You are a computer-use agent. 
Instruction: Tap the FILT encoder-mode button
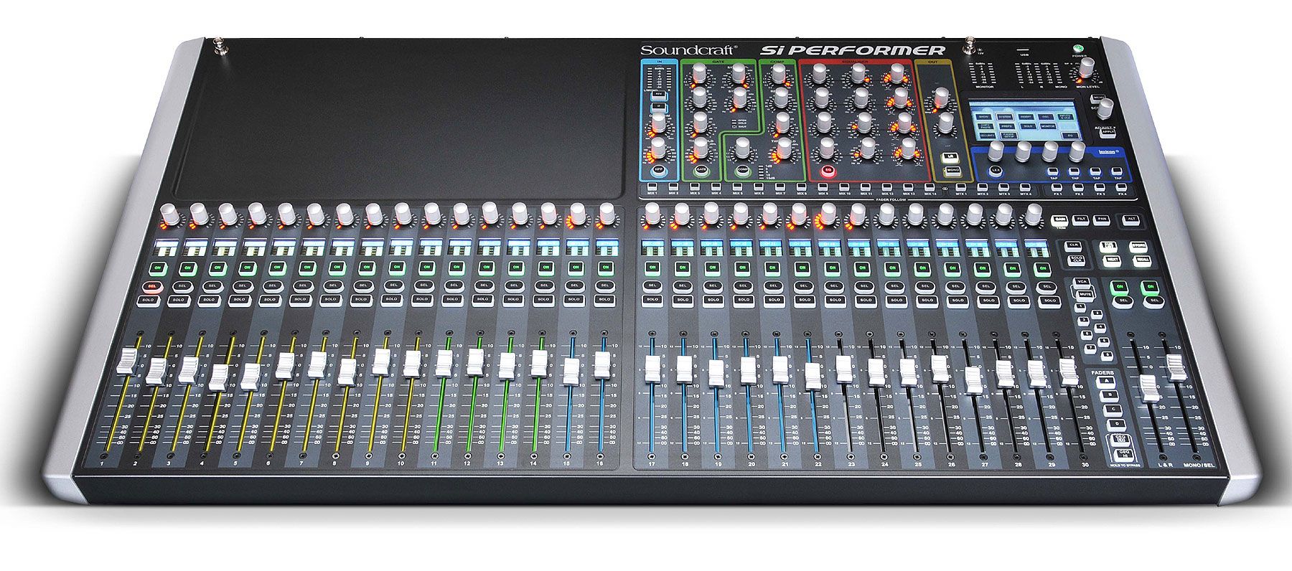click(x=1080, y=220)
